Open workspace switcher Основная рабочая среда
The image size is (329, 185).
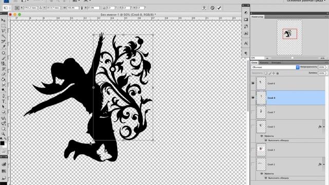pyautogui.click(x=306, y=1)
